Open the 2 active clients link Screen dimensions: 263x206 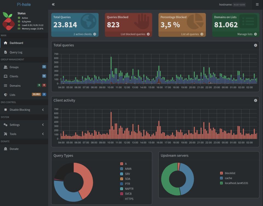click(82, 34)
